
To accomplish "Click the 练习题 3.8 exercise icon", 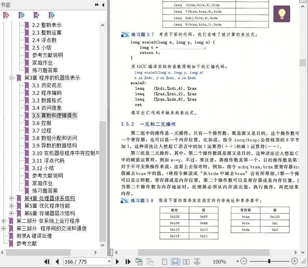I will coord(124,201).
